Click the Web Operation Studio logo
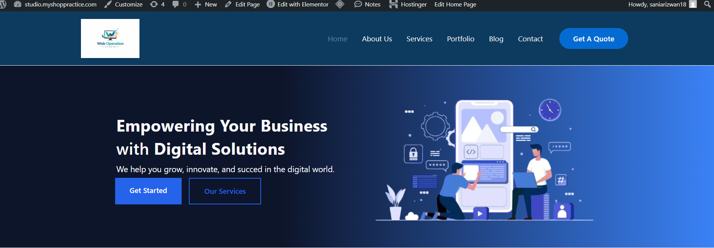 pyautogui.click(x=110, y=38)
